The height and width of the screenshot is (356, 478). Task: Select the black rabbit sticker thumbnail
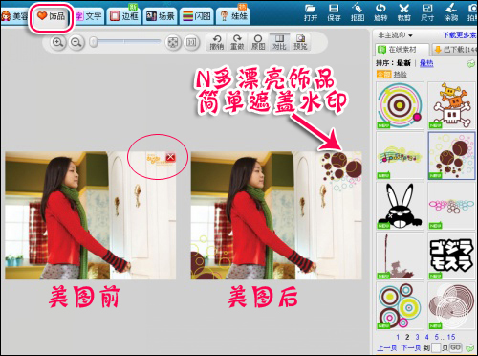400,206
